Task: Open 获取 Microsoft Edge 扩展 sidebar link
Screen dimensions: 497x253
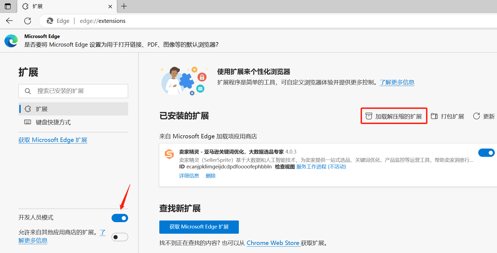Action: click(x=53, y=140)
